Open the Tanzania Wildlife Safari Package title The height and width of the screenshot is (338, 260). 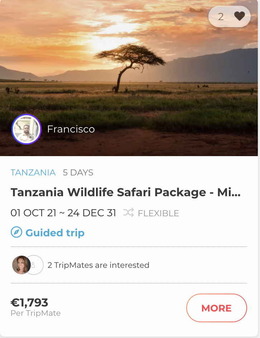(126, 193)
